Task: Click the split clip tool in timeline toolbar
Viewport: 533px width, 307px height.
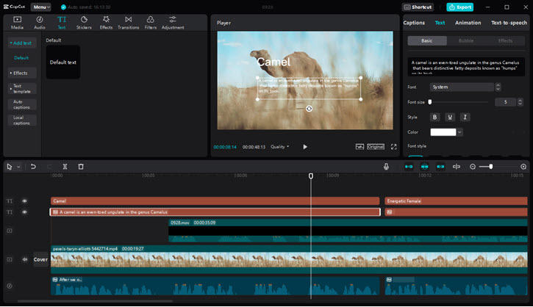Action: click(65, 167)
